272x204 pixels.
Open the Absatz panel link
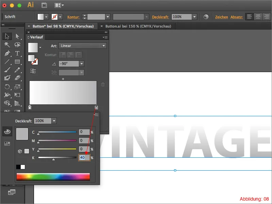pyautogui.click(x=237, y=17)
